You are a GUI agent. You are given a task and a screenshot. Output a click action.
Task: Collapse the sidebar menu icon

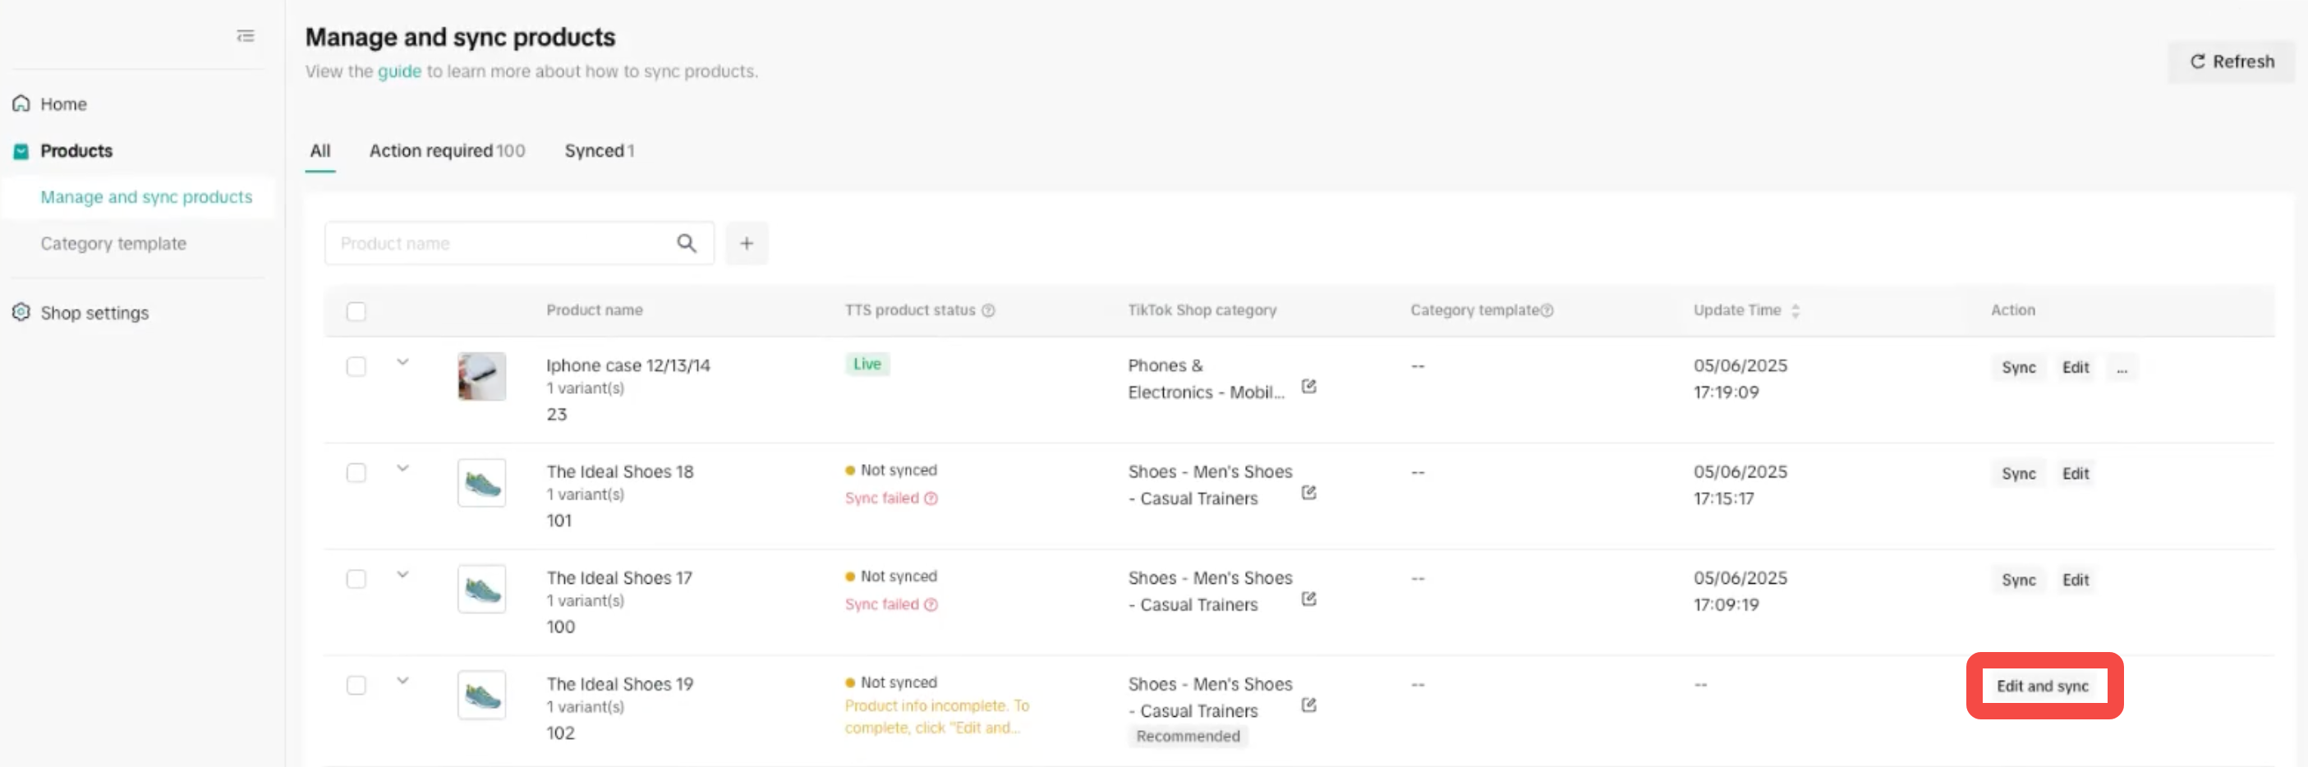(x=245, y=36)
